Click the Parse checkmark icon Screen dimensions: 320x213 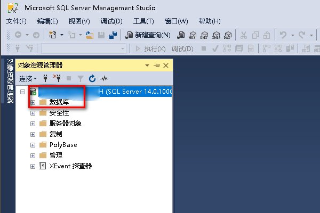[x=215, y=48]
